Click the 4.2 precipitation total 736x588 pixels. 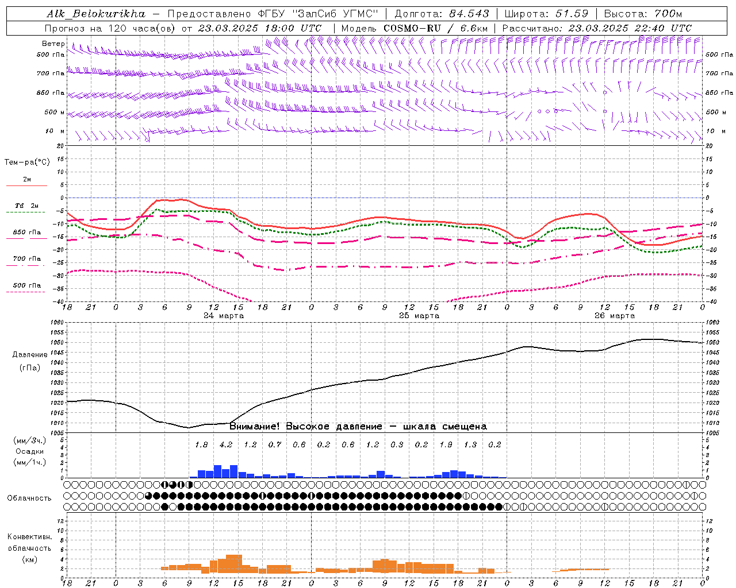pos(226,445)
